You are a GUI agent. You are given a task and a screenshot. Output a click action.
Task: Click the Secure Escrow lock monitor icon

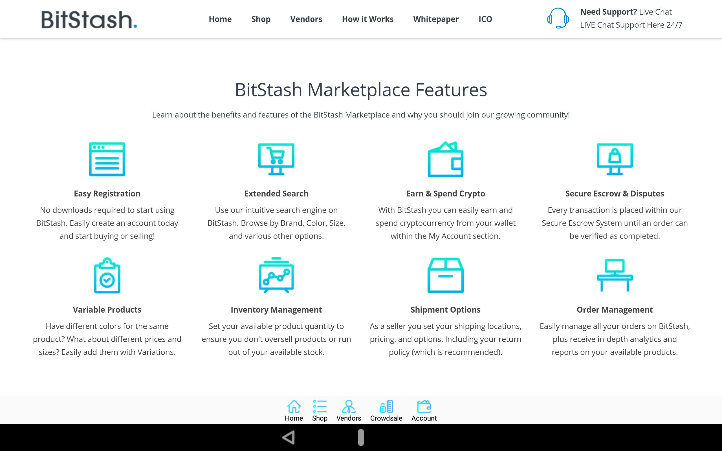(615, 159)
